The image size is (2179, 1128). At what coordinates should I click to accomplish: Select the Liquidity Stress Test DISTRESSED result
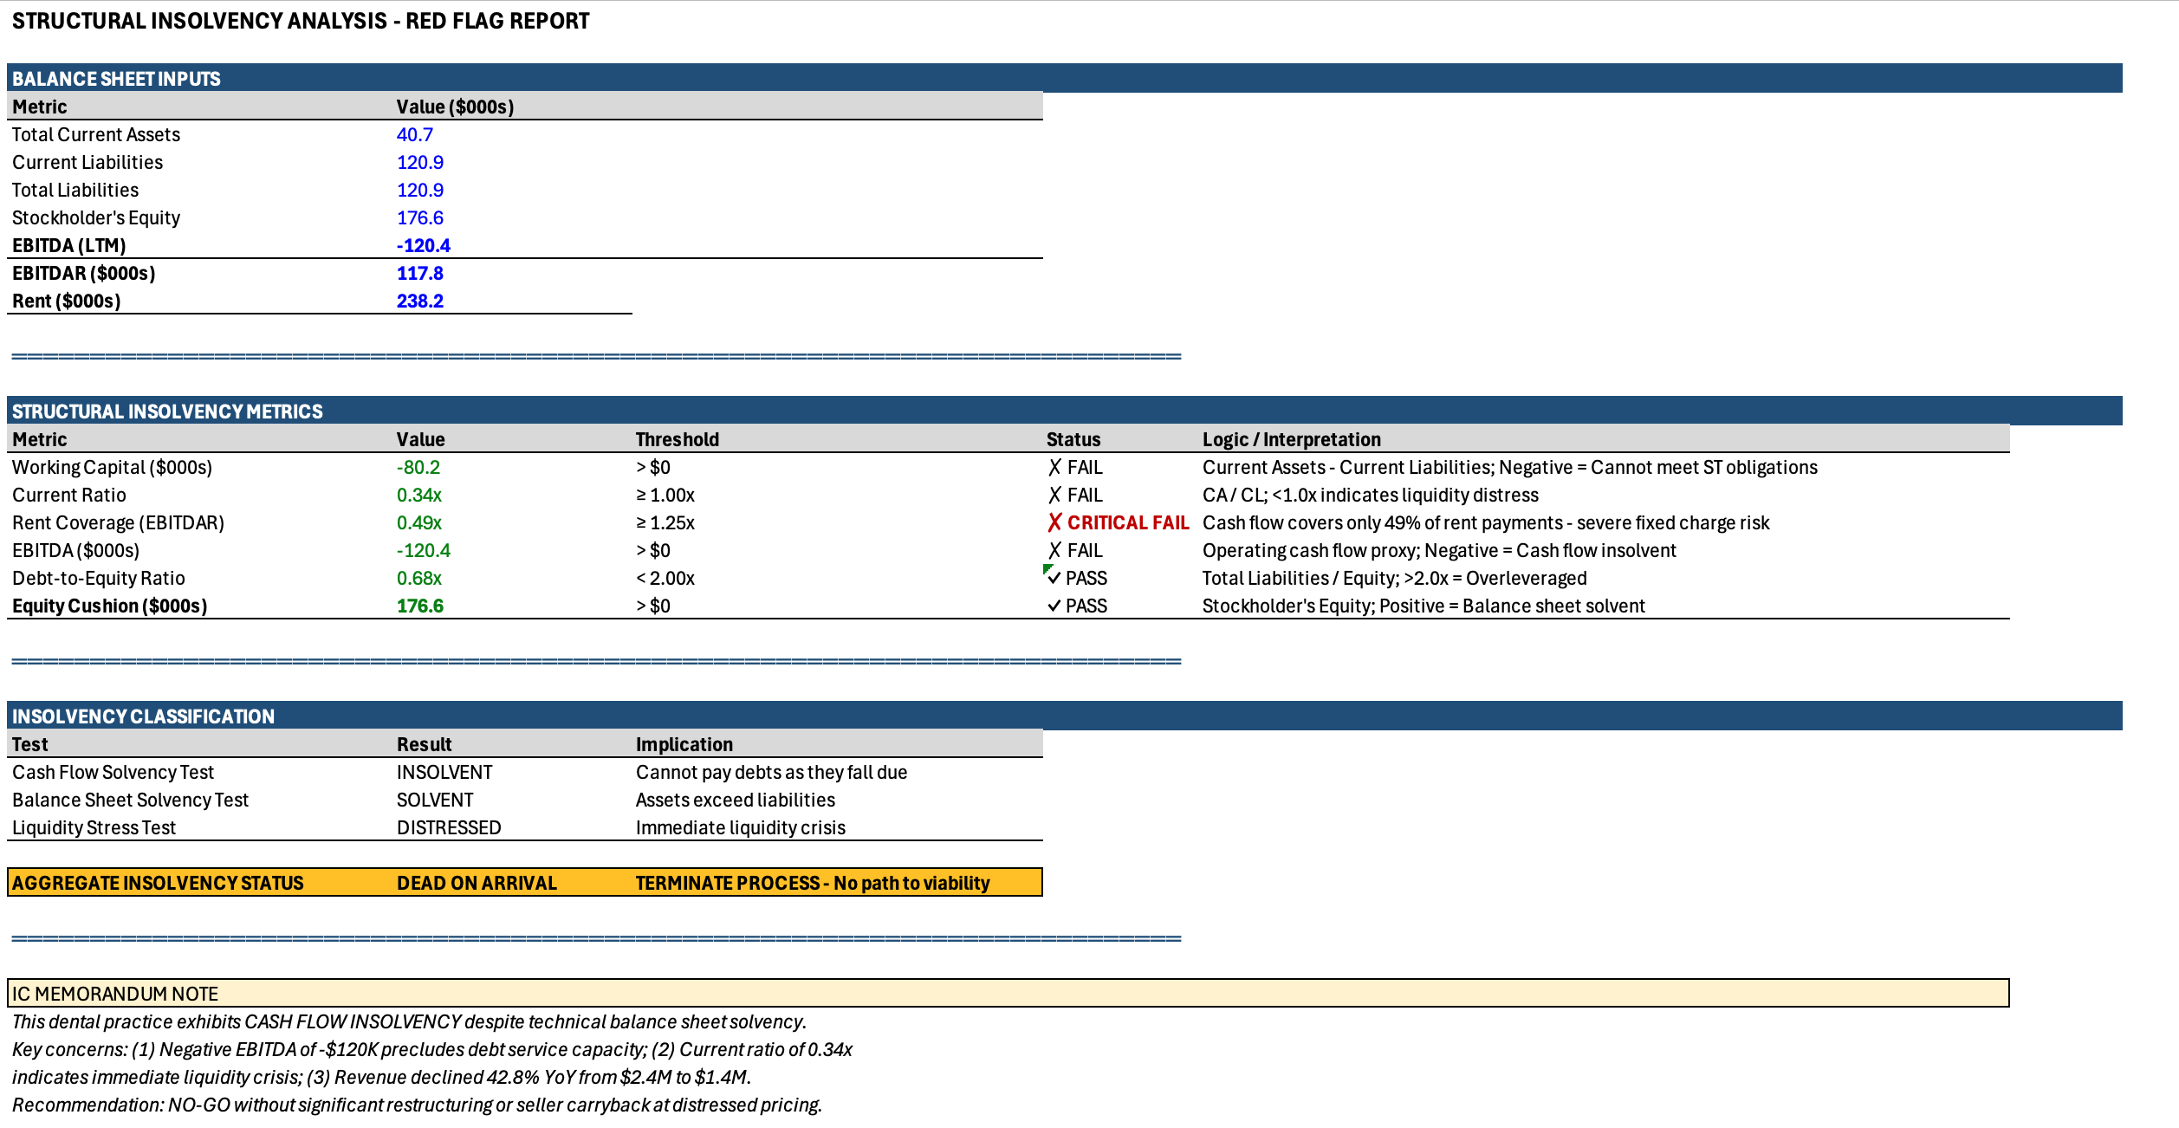[449, 828]
